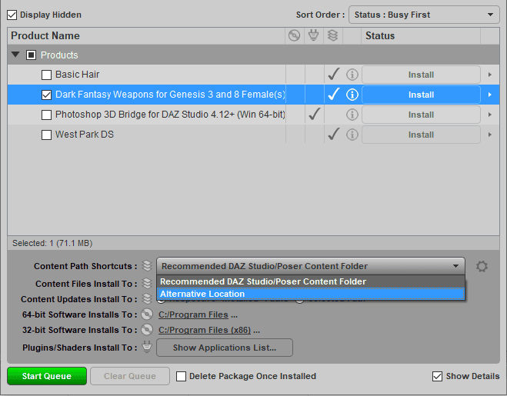Sort by Status column header

coord(421,35)
